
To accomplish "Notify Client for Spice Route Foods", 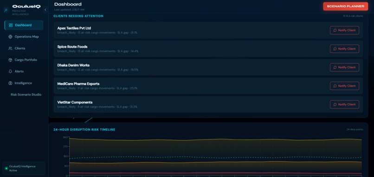I will pyautogui.click(x=344, y=49).
